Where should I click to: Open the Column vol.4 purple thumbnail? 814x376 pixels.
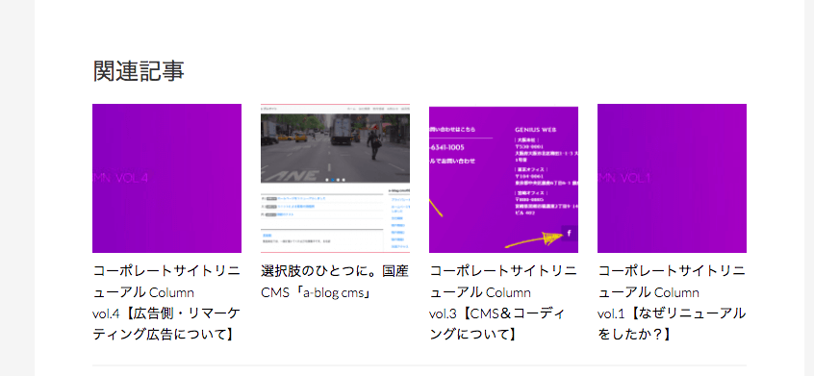[166, 179]
